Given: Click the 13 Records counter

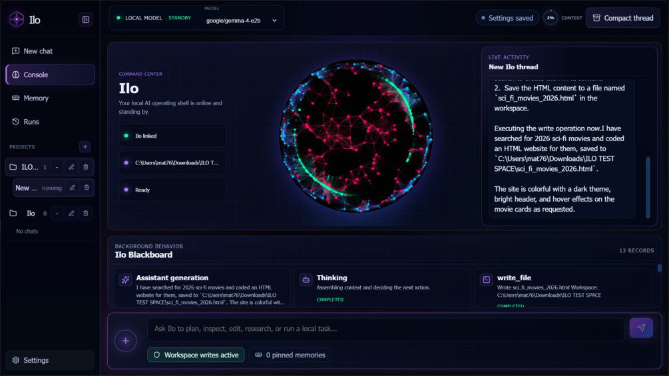Looking at the screenshot, I should 636,251.
